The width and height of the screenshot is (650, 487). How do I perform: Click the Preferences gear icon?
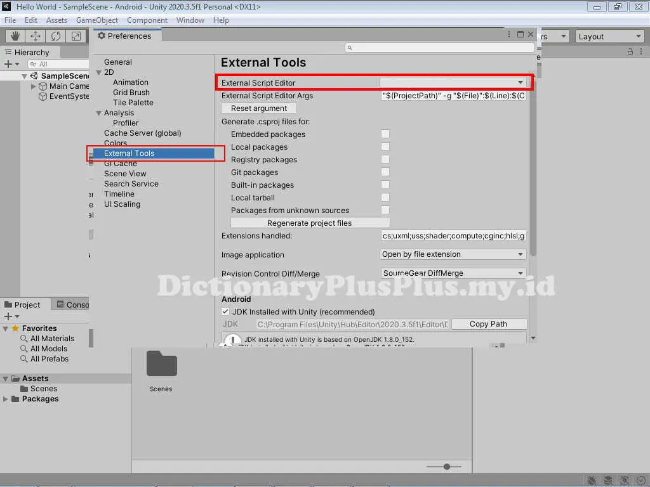coord(101,36)
